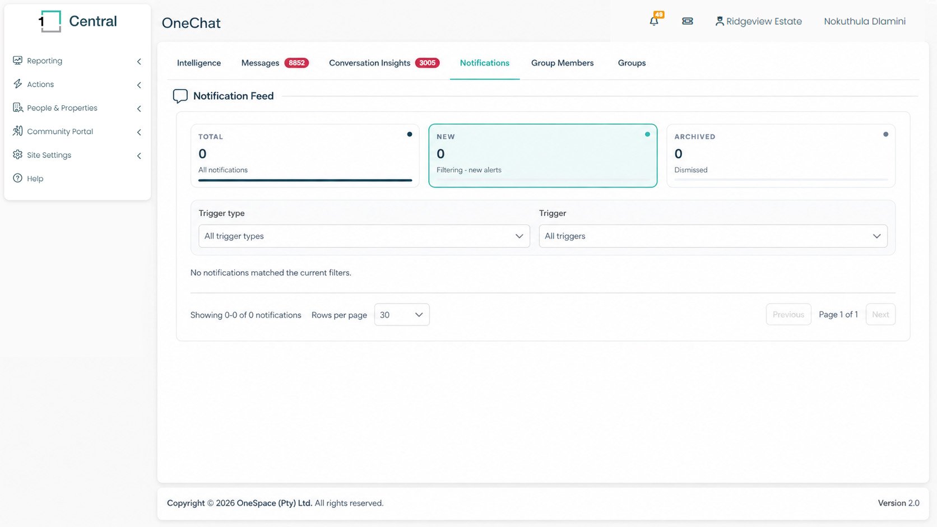Open the Rows per page dropdown
Viewport: 937px width, 527px height.
402,315
